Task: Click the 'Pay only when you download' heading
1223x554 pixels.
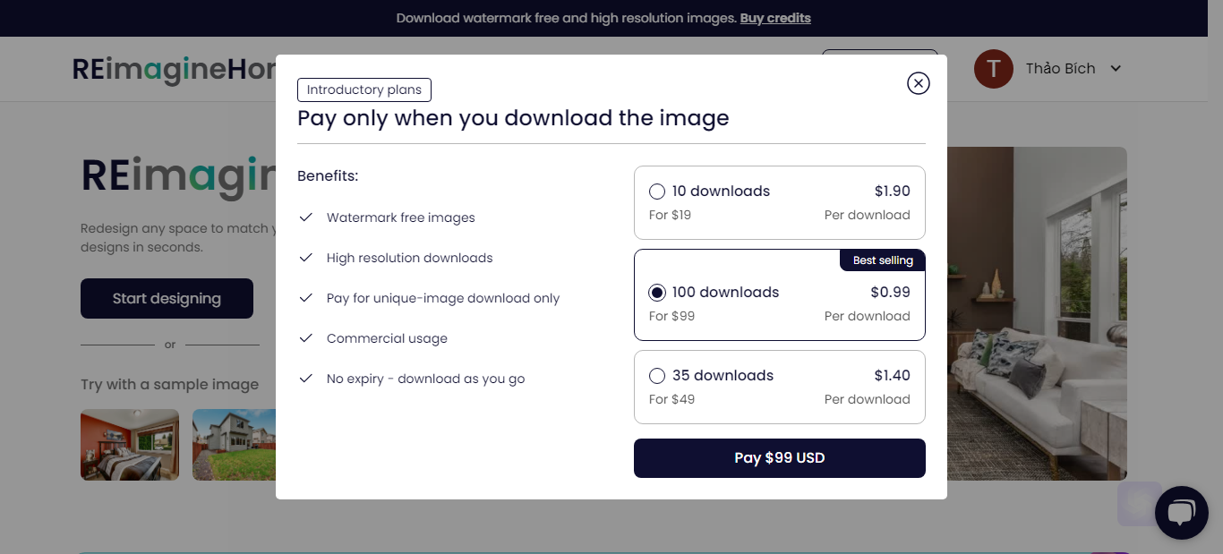Action: [513, 118]
